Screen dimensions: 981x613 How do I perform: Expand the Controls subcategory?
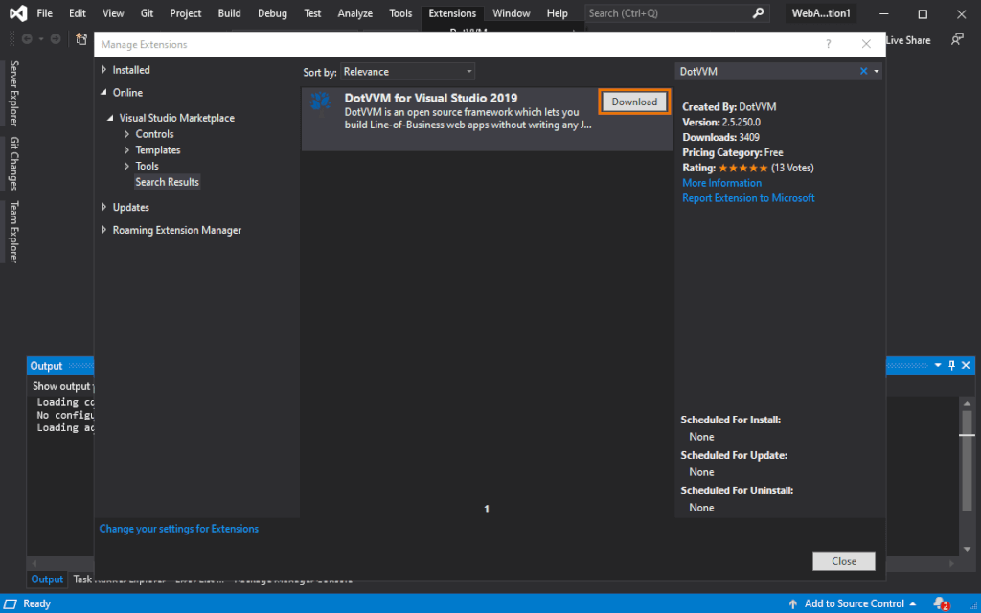click(126, 134)
